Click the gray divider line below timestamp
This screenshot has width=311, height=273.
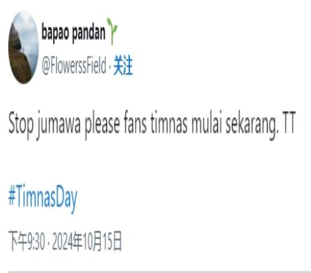(160, 272)
